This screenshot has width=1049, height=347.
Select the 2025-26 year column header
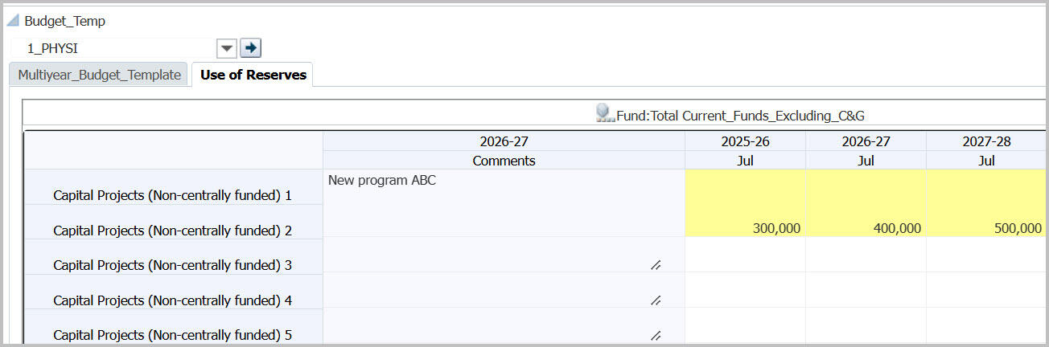[745, 141]
